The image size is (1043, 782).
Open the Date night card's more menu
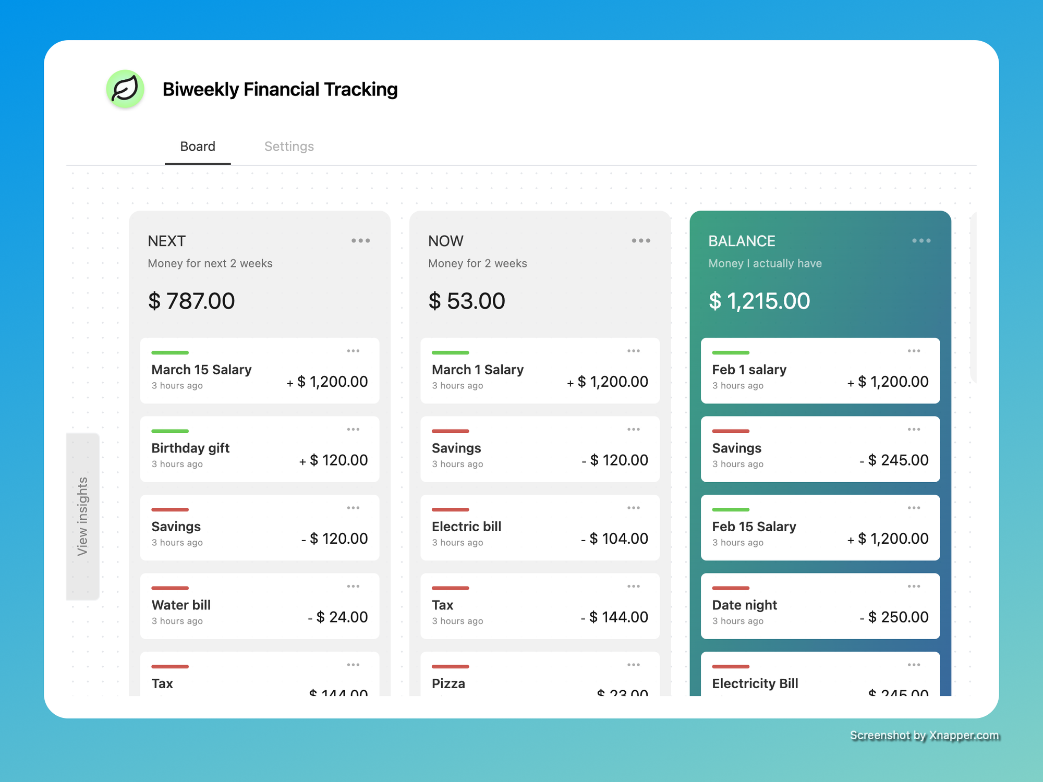[x=914, y=586]
